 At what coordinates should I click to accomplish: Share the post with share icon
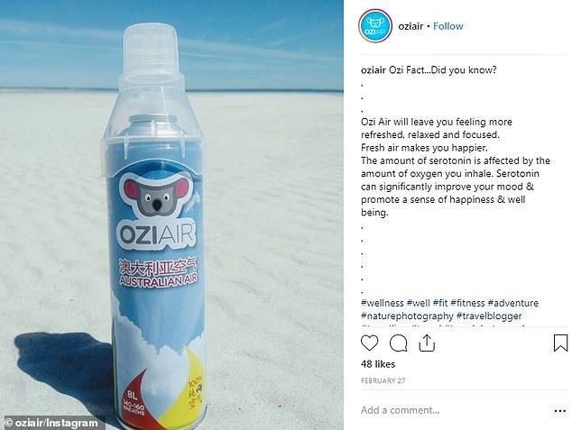427,343
